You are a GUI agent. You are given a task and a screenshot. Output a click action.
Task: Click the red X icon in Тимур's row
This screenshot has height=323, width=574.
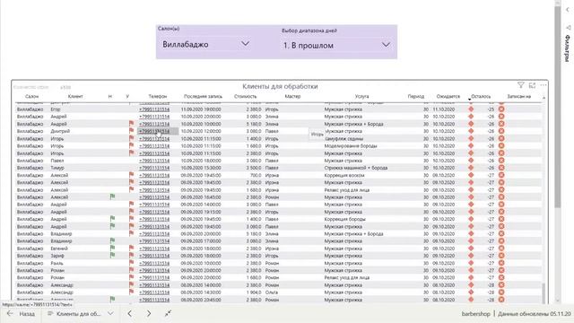[501, 168]
